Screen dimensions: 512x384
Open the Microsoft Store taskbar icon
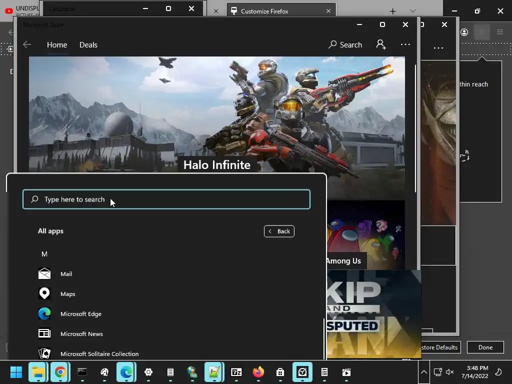tap(280, 372)
